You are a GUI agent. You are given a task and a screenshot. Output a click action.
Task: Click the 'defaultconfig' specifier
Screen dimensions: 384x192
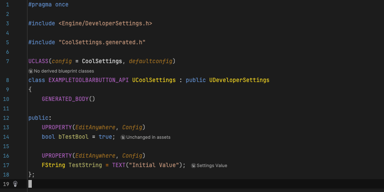click(x=151, y=61)
